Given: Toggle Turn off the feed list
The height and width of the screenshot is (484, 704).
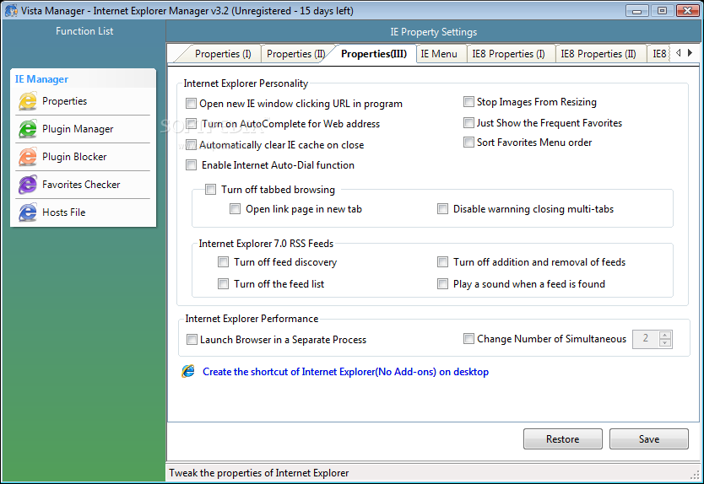Looking at the screenshot, I should pyautogui.click(x=223, y=283).
